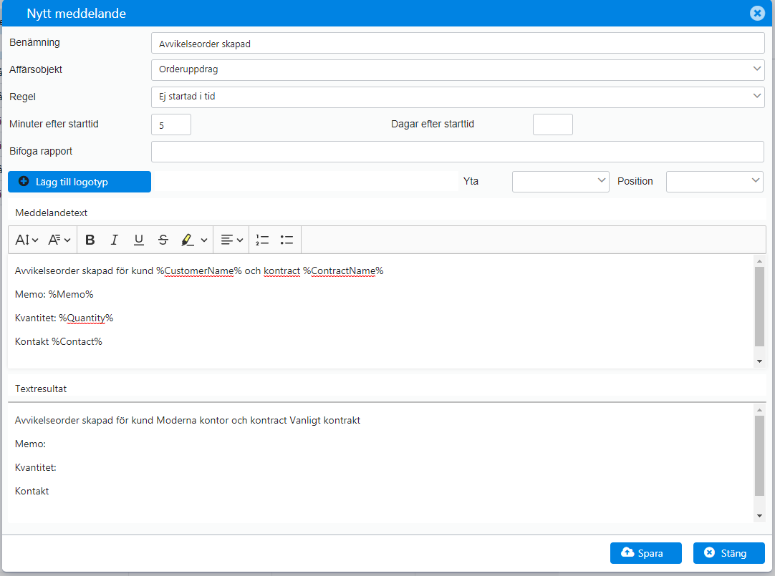The width and height of the screenshot is (775, 576).
Task: Click the Meddelandetext section label
Action: (51, 213)
